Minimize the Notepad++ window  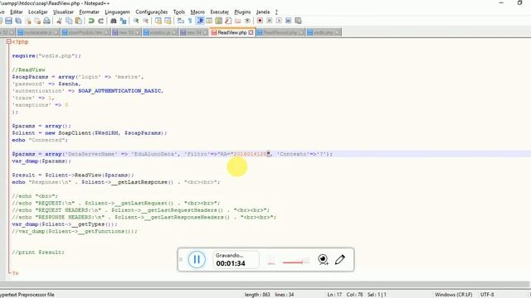click(x=501, y=3)
